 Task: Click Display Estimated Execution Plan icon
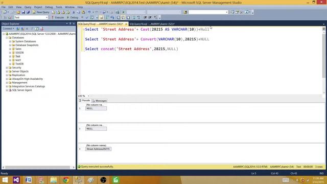click(92, 17)
